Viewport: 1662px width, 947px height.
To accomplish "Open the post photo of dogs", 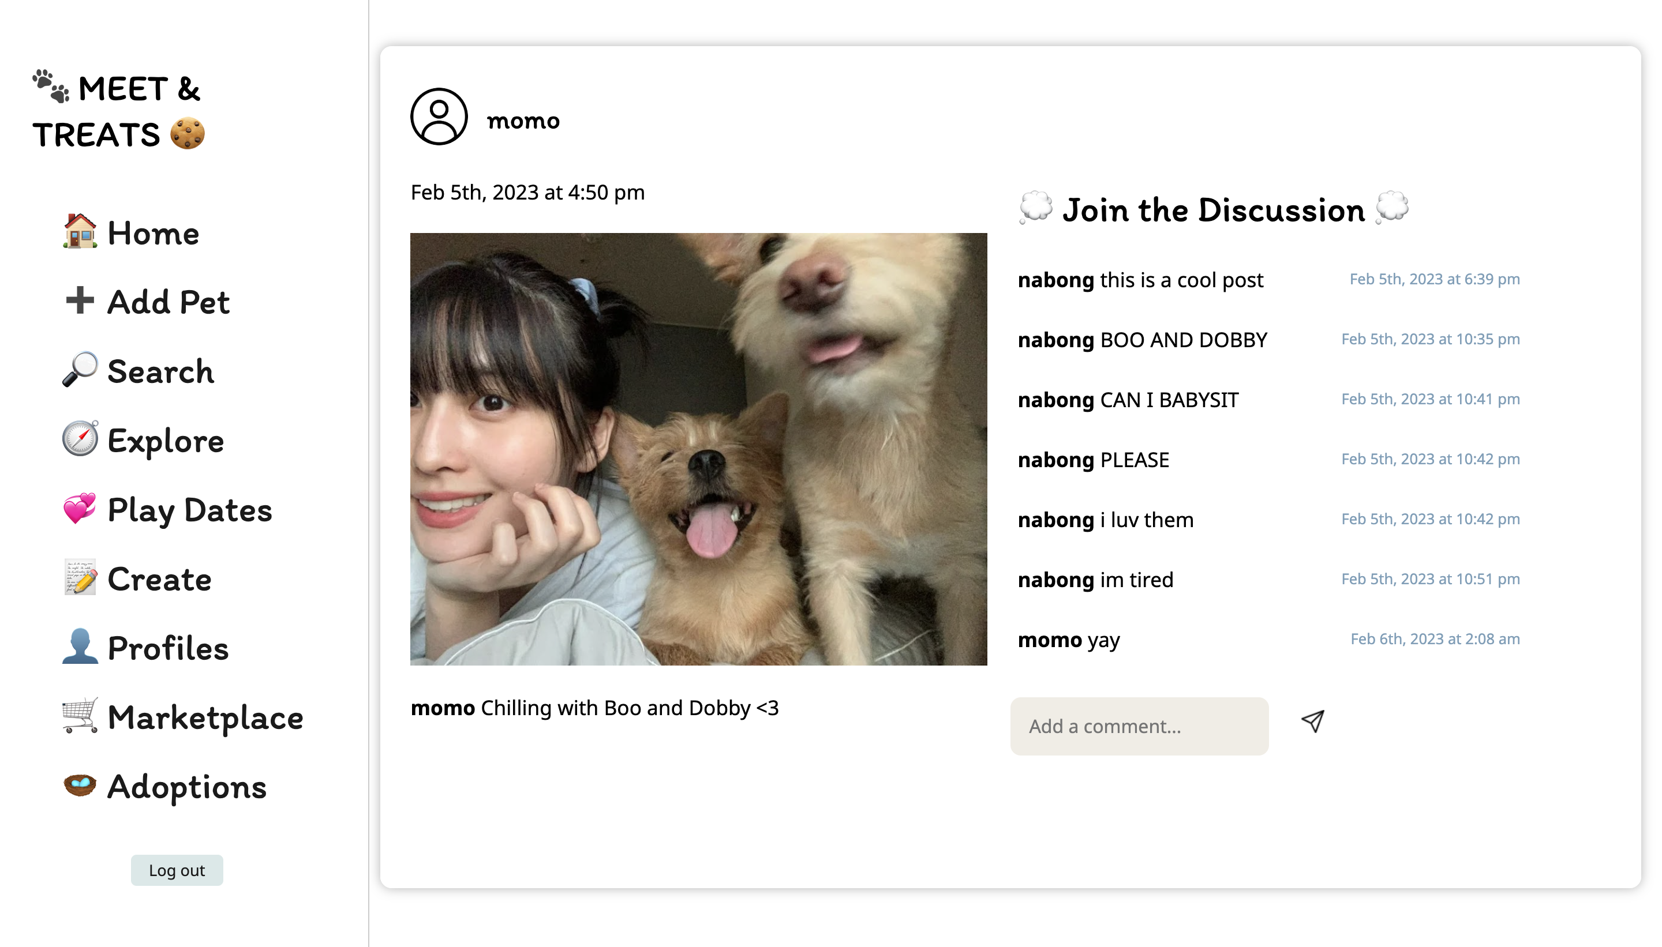I will [x=698, y=449].
